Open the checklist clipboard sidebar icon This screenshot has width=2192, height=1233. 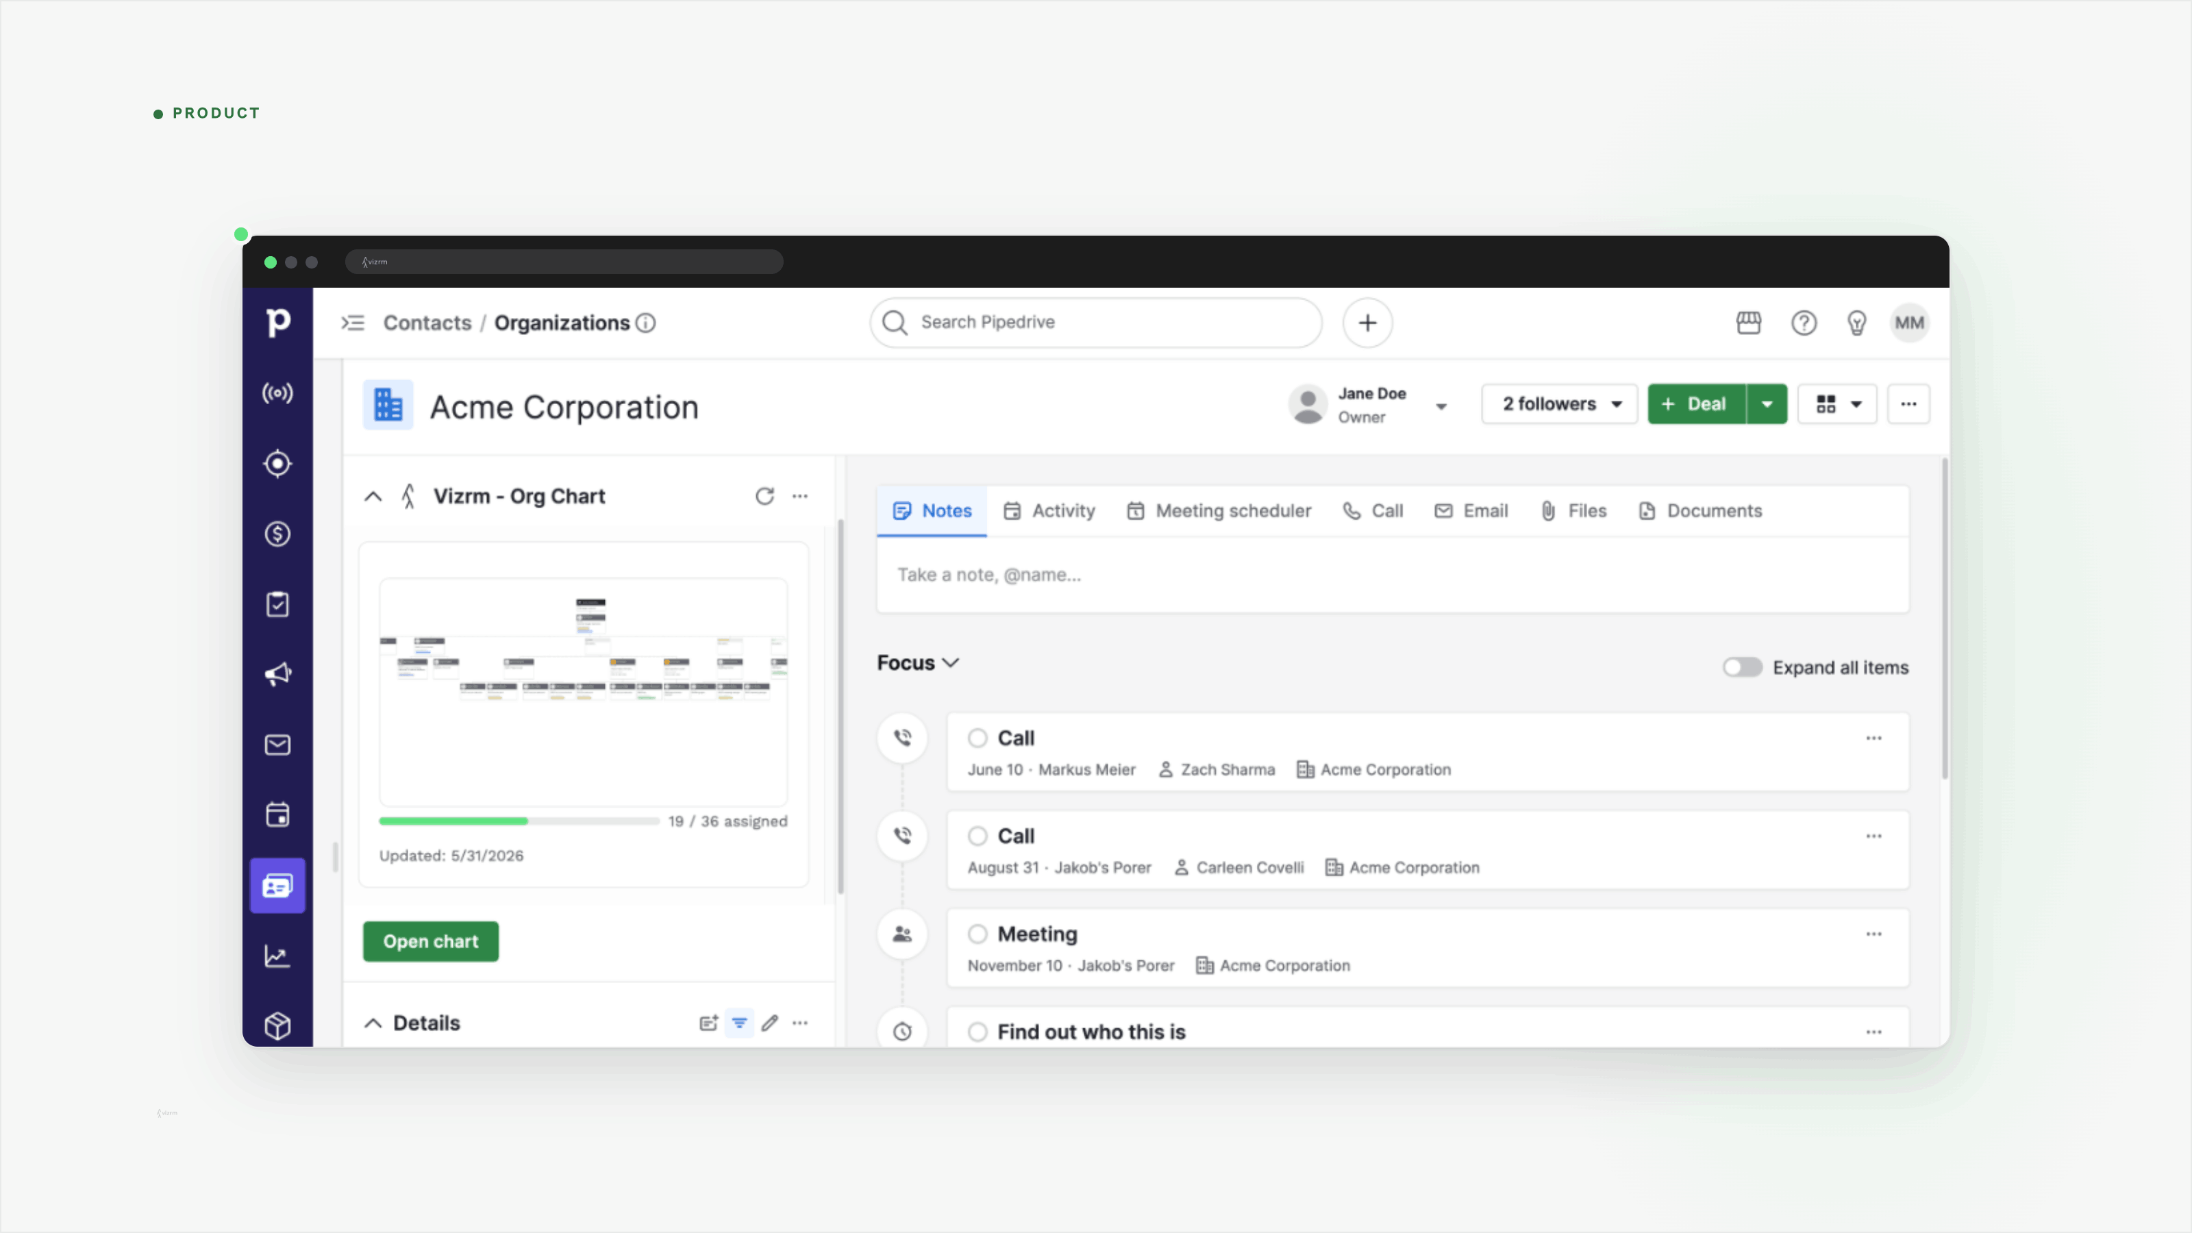[x=277, y=604]
